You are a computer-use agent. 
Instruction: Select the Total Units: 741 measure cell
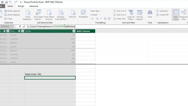click(x=50, y=74)
